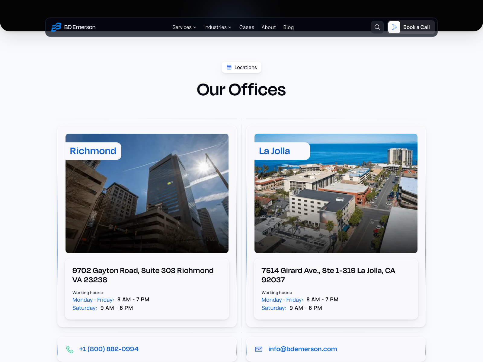Expand the Services dropdown menu

click(x=184, y=27)
